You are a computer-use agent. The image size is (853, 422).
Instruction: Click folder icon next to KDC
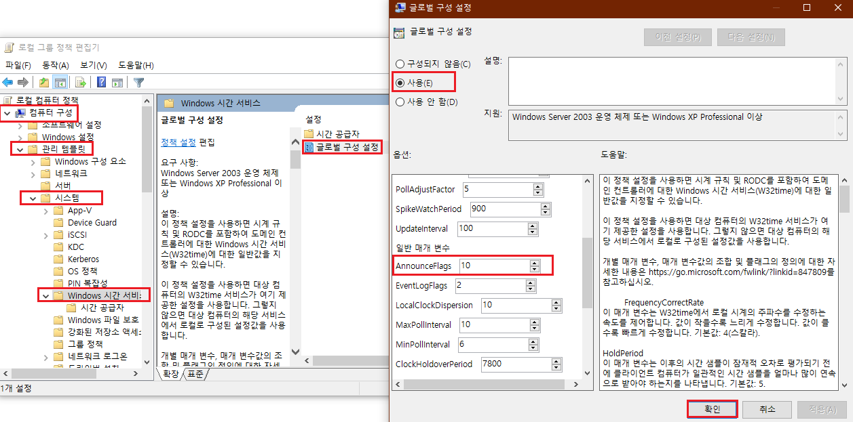tap(59, 247)
